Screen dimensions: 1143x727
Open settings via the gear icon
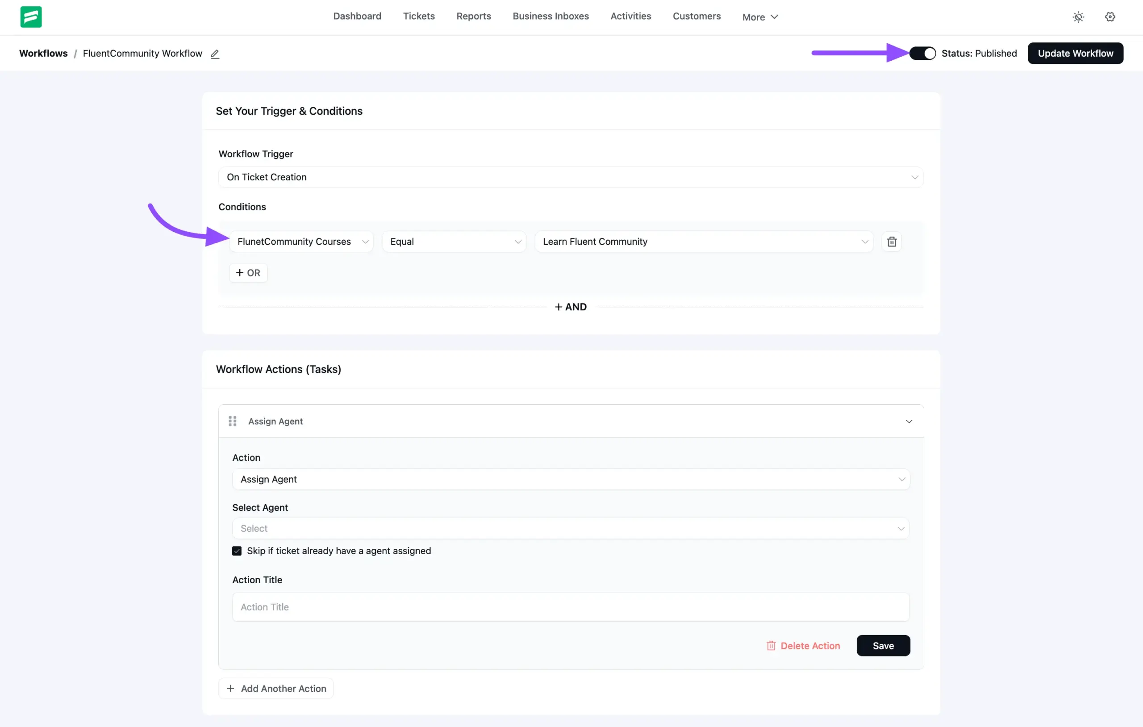pyautogui.click(x=1110, y=17)
